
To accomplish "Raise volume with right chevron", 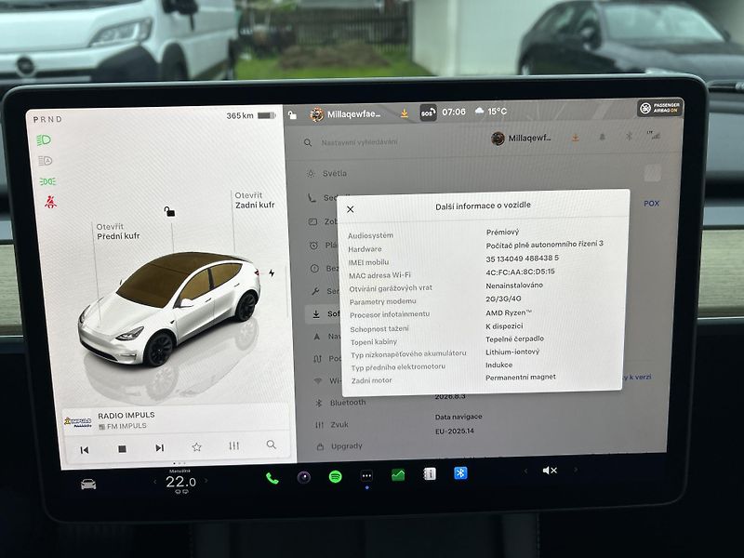I will point(576,470).
